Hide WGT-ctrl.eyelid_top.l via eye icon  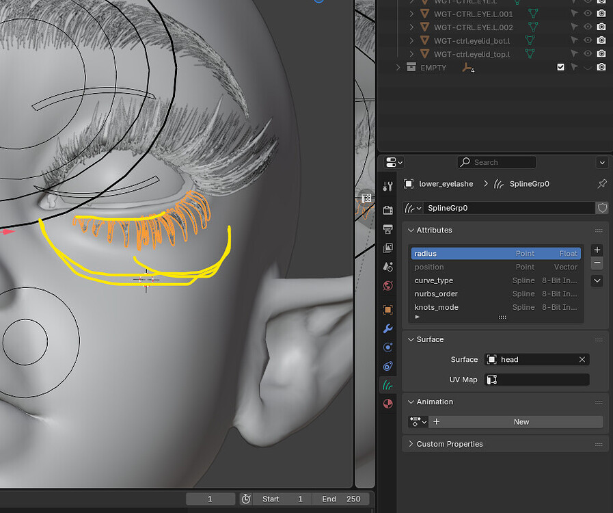coord(588,53)
